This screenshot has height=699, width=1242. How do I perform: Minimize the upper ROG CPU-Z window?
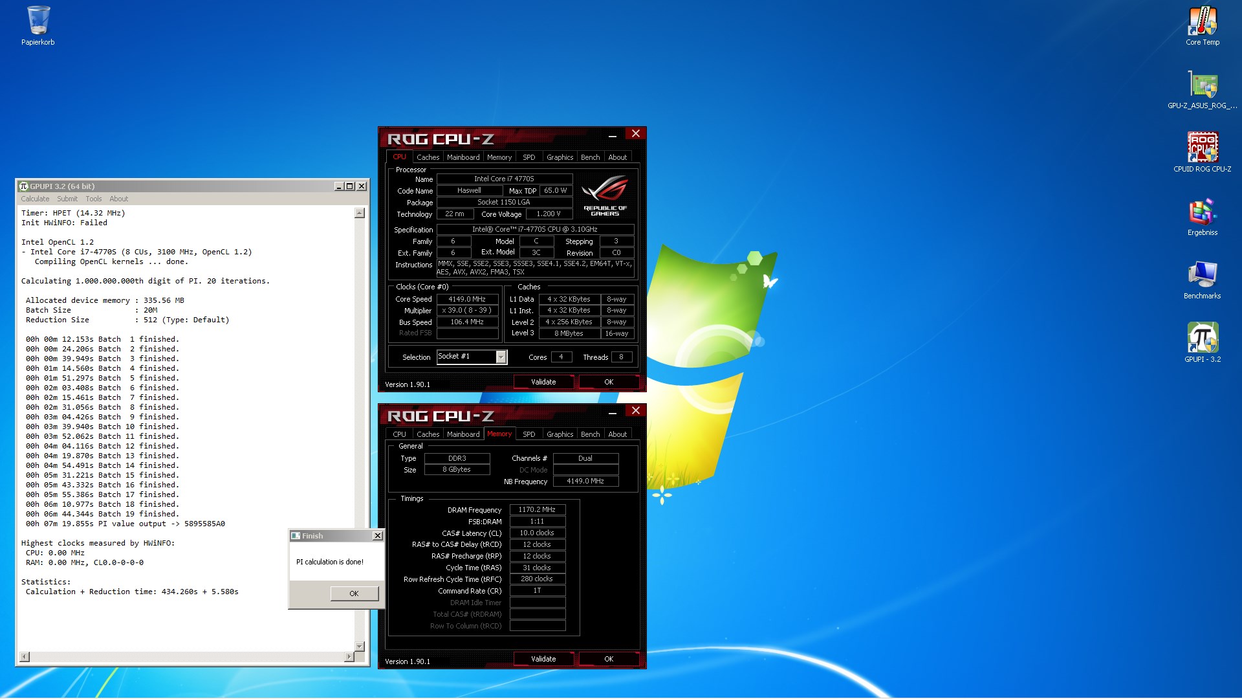click(x=612, y=135)
